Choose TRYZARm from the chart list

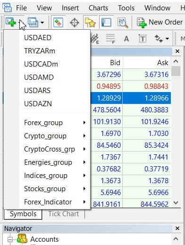coord(47,51)
